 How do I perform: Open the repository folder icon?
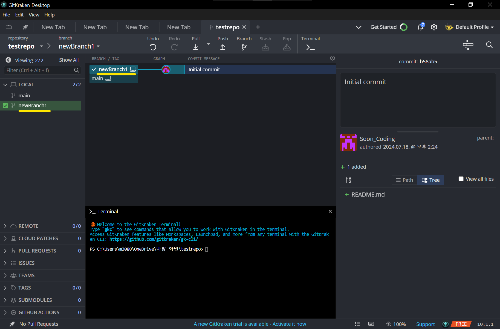click(x=9, y=27)
